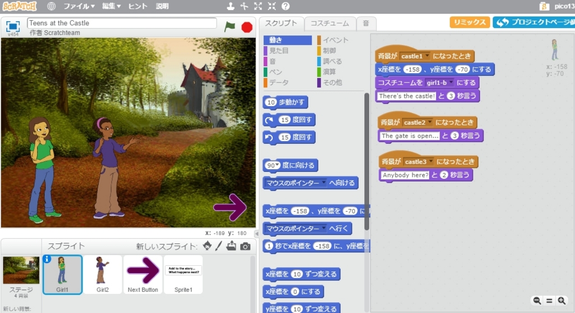Select the Girl2 sprite thumbnail
The image size is (575, 313).
(103, 275)
